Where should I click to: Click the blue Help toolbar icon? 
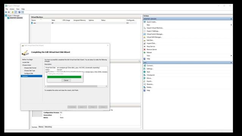click(19, 12)
